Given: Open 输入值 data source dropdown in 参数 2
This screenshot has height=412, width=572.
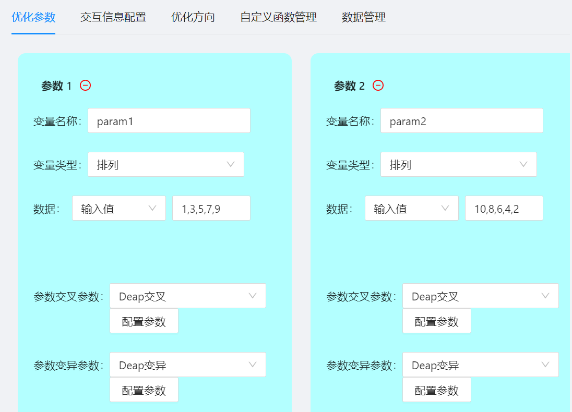Looking at the screenshot, I should click(411, 209).
